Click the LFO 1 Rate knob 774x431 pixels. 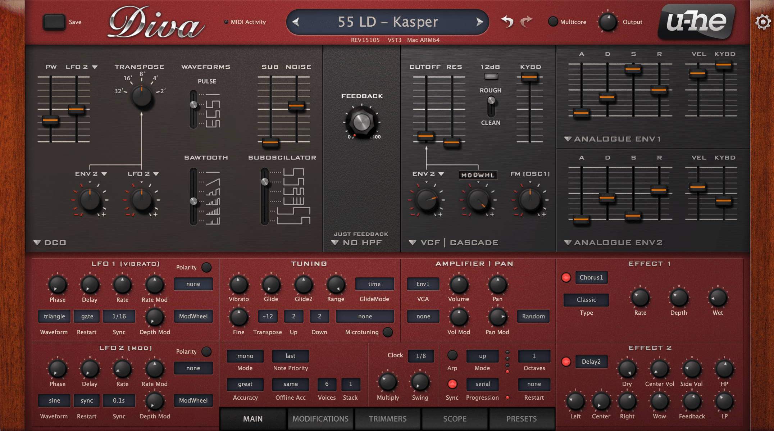122,285
